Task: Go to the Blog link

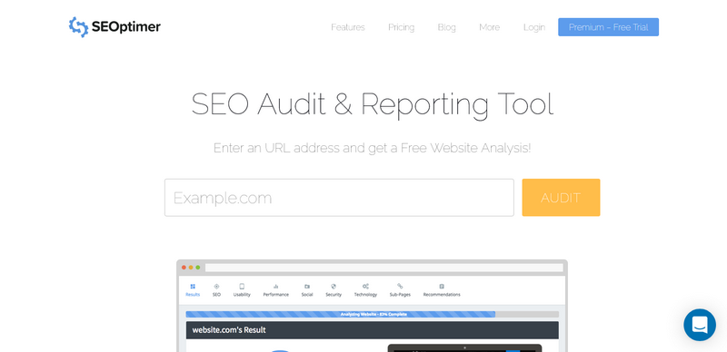Action: pos(446,27)
